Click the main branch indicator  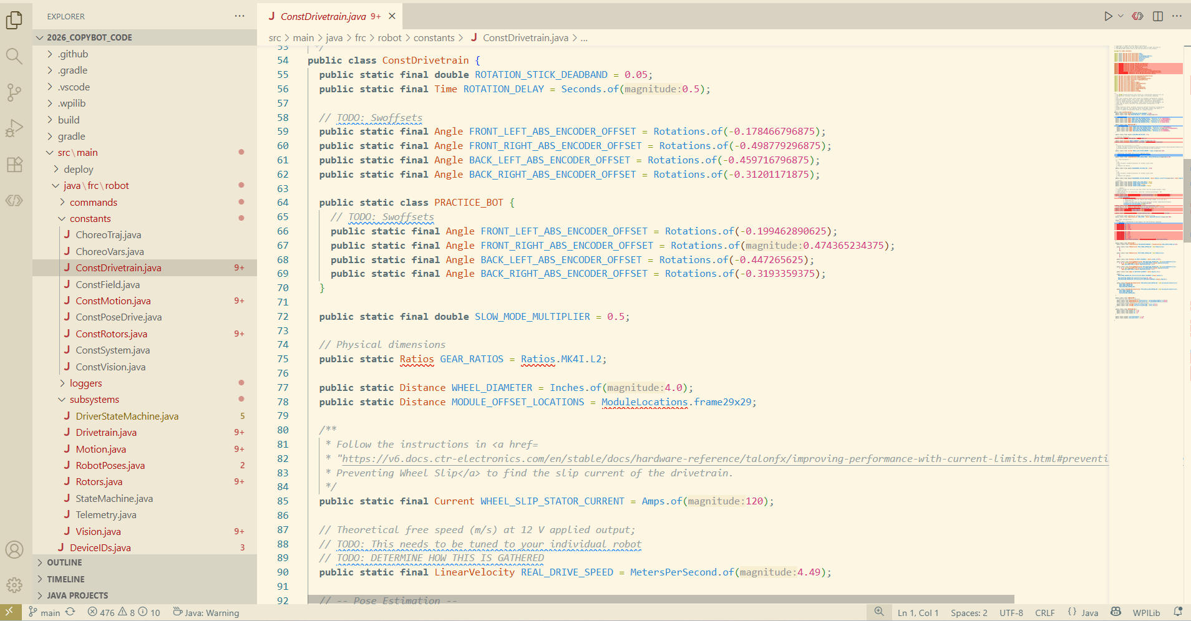pyautogui.click(x=44, y=612)
